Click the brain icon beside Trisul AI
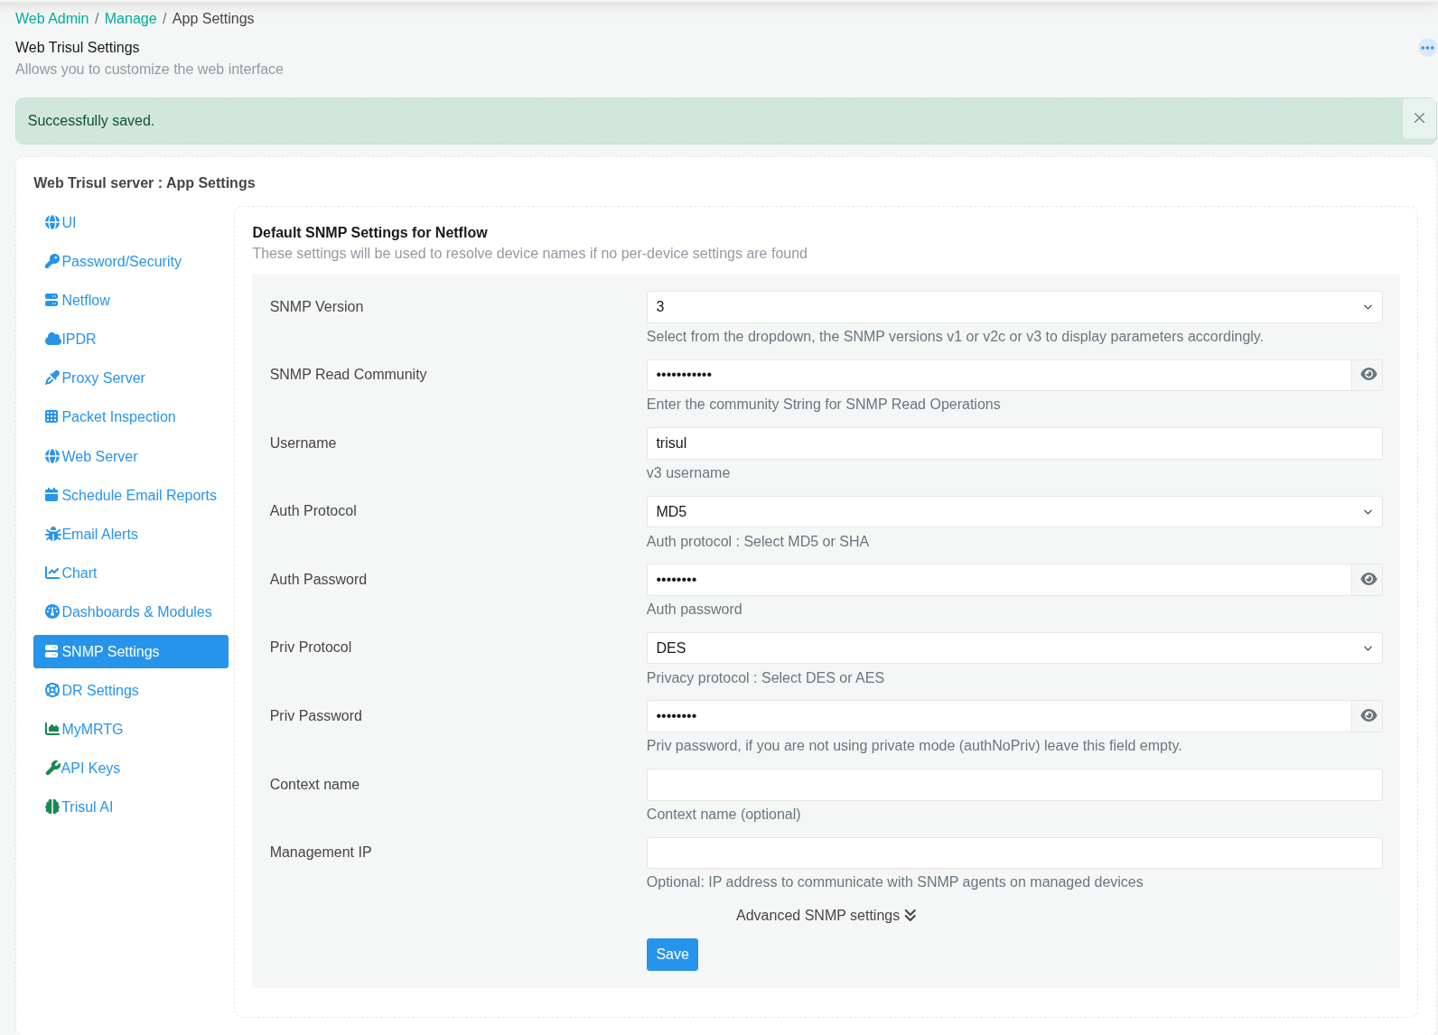 tap(51, 807)
